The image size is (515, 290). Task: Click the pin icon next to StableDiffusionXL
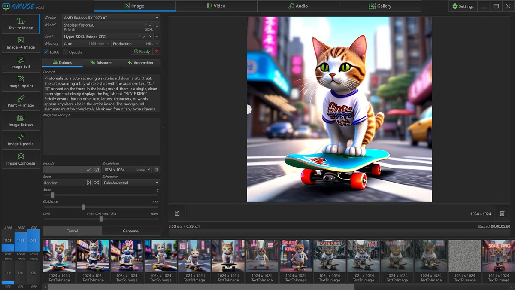(145, 25)
